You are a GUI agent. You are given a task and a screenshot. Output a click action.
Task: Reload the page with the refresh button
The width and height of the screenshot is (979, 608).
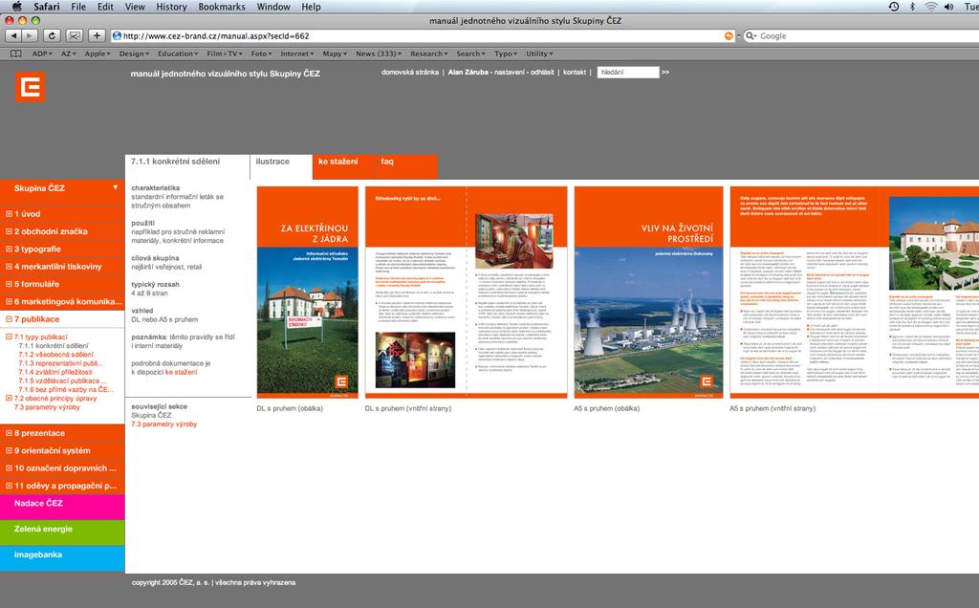click(x=52, y=36)
